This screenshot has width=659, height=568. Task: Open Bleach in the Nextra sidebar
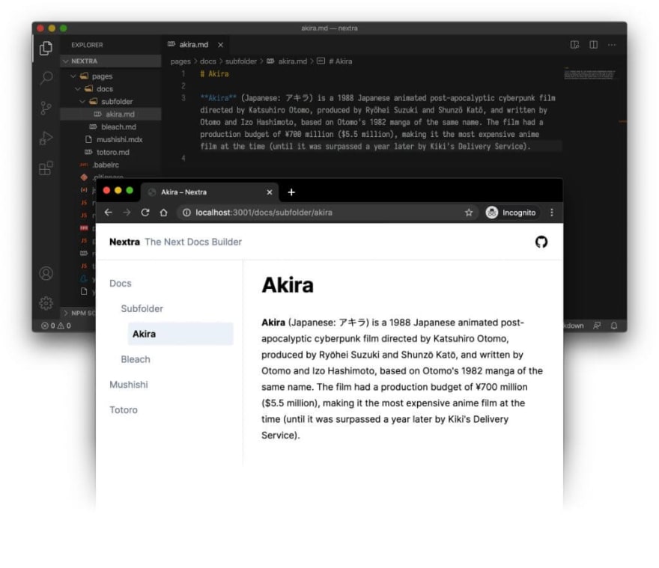[136, 360]
